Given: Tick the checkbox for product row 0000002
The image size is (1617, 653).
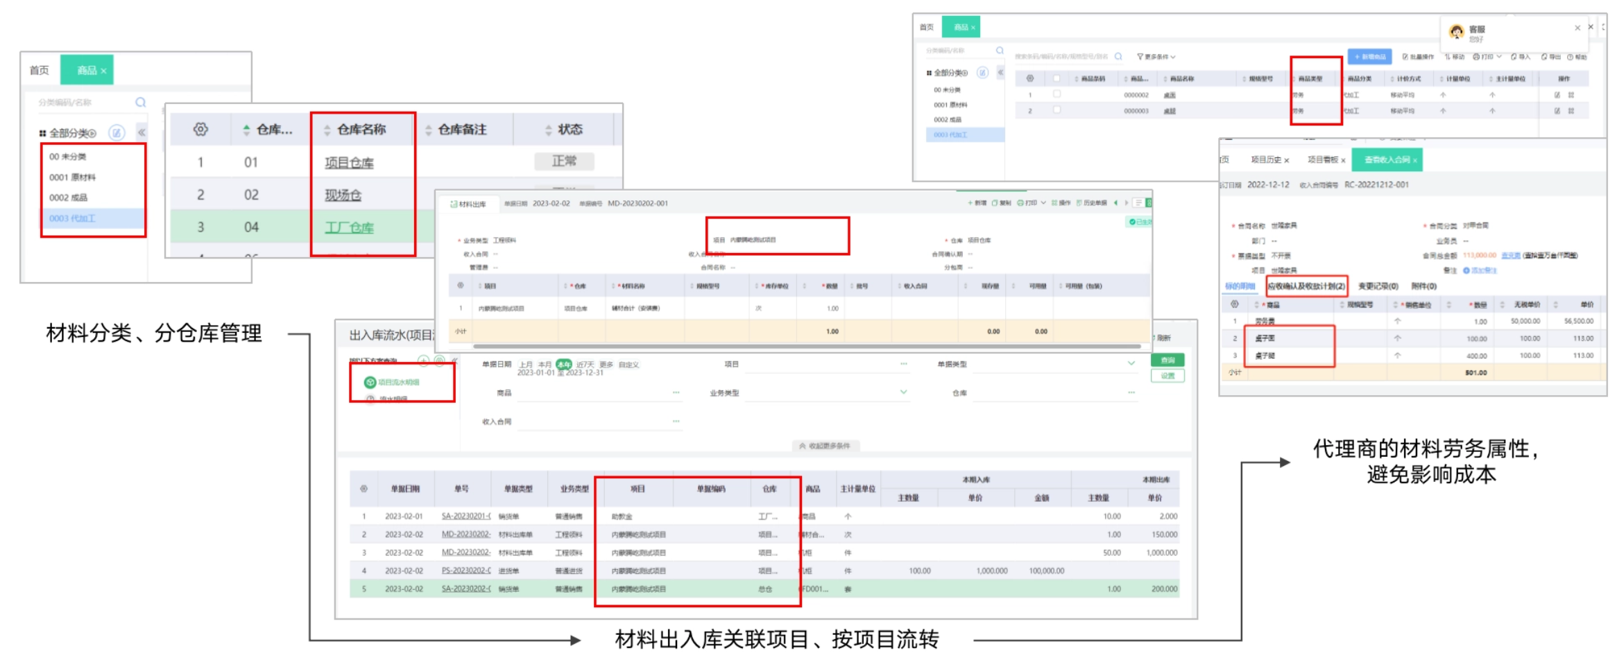Looking at the screenshot, I should click(x=1056, y=94).
